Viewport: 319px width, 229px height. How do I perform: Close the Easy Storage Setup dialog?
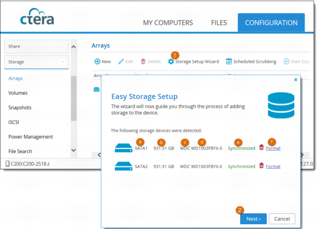(x=296, y=80)
